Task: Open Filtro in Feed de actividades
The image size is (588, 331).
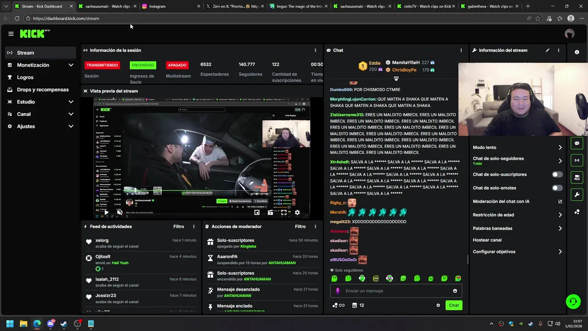Action: (x=179, y=227)
